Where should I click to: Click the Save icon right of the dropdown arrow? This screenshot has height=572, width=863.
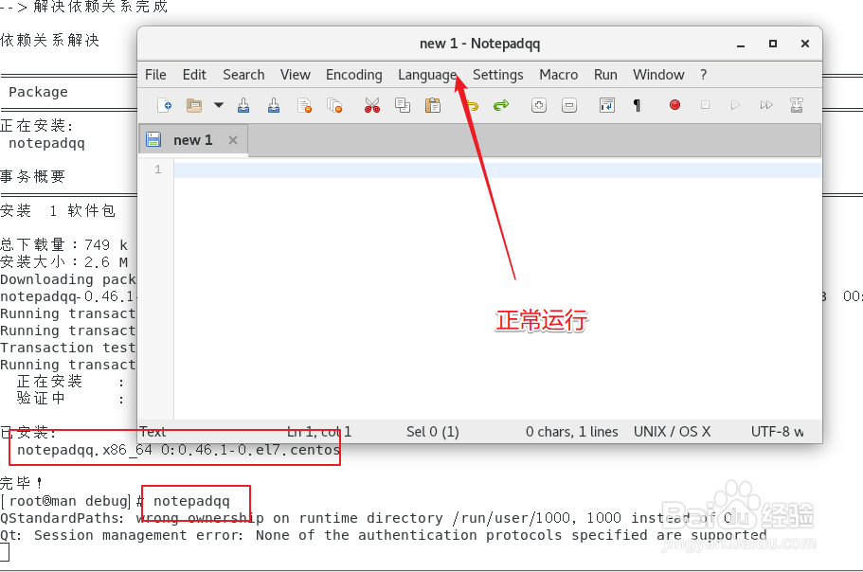click(243, 105)
